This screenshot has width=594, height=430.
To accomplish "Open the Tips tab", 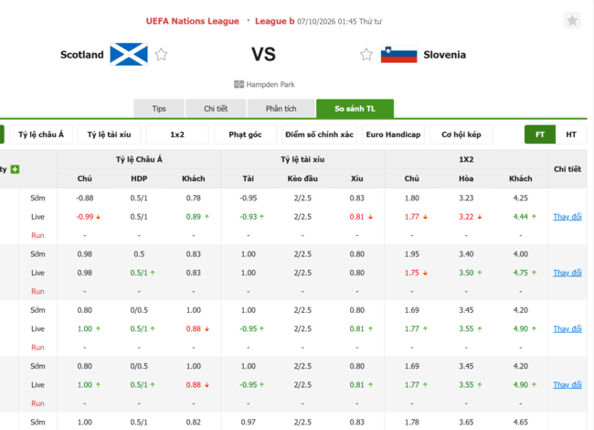I will point(159,109).
